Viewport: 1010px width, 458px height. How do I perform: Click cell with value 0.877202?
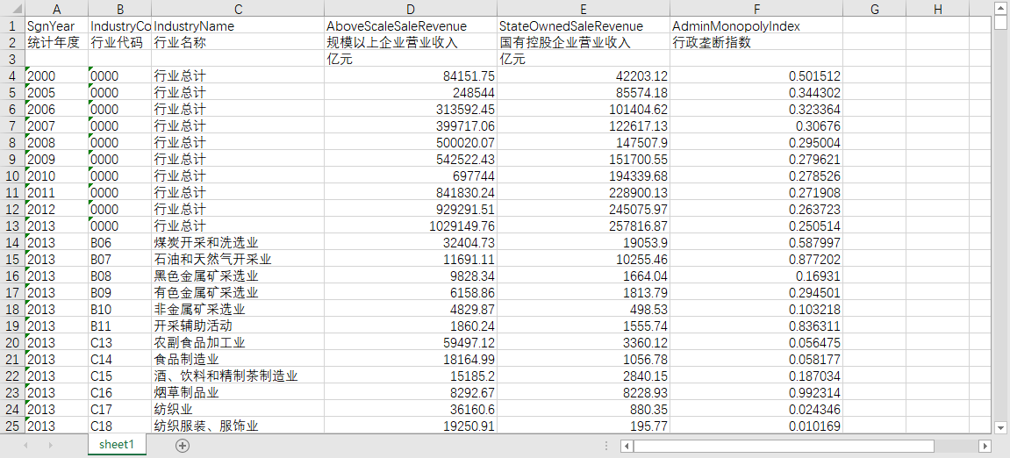756,259
